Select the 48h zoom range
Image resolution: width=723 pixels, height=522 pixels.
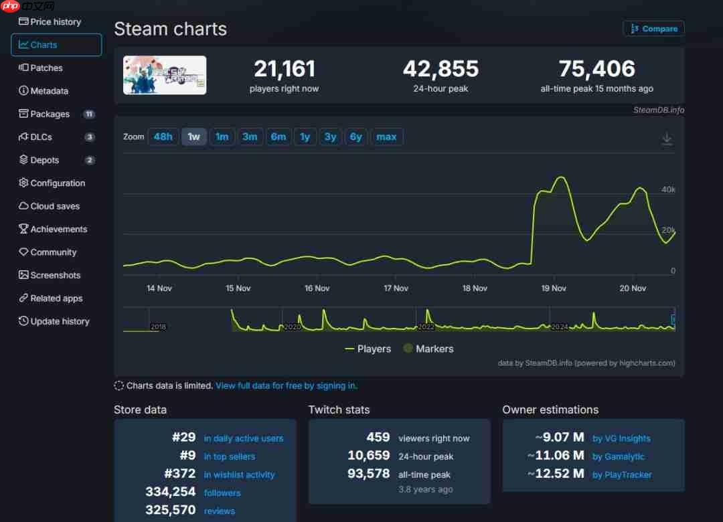click(163, 137)
